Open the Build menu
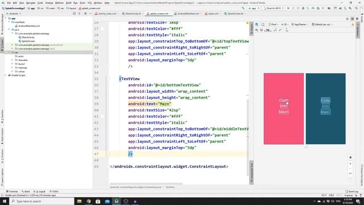 (69, 3)
